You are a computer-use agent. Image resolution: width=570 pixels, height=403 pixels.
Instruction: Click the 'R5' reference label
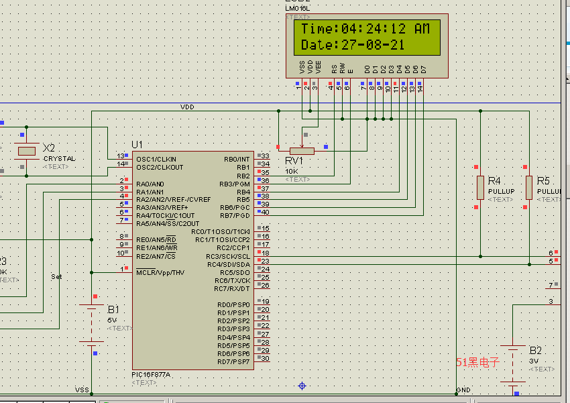(x=543, y=180)
